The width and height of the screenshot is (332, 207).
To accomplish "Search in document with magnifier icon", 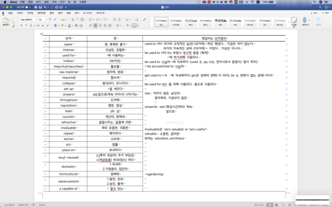I will coord(320,7).
